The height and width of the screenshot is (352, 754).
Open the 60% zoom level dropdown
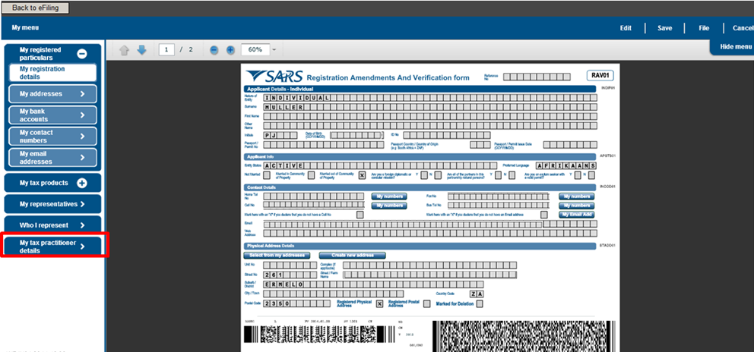tap(274, 50)
